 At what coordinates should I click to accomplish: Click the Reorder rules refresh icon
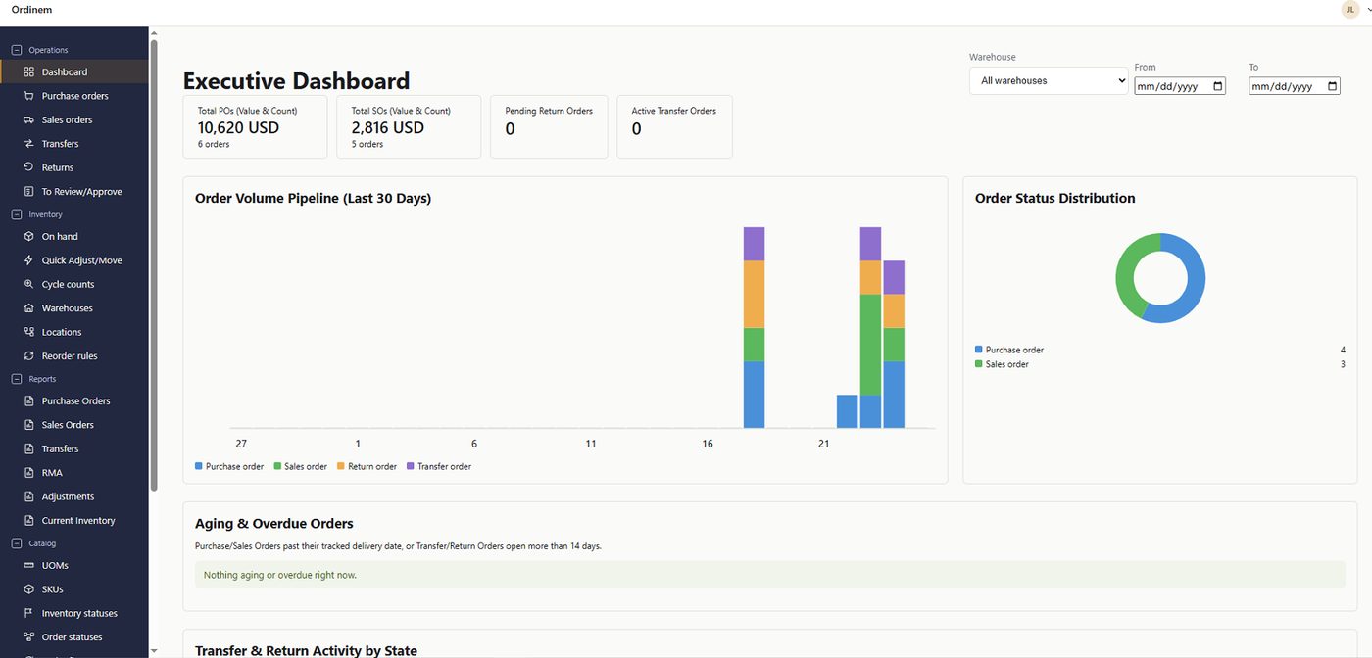coord(29,356)
